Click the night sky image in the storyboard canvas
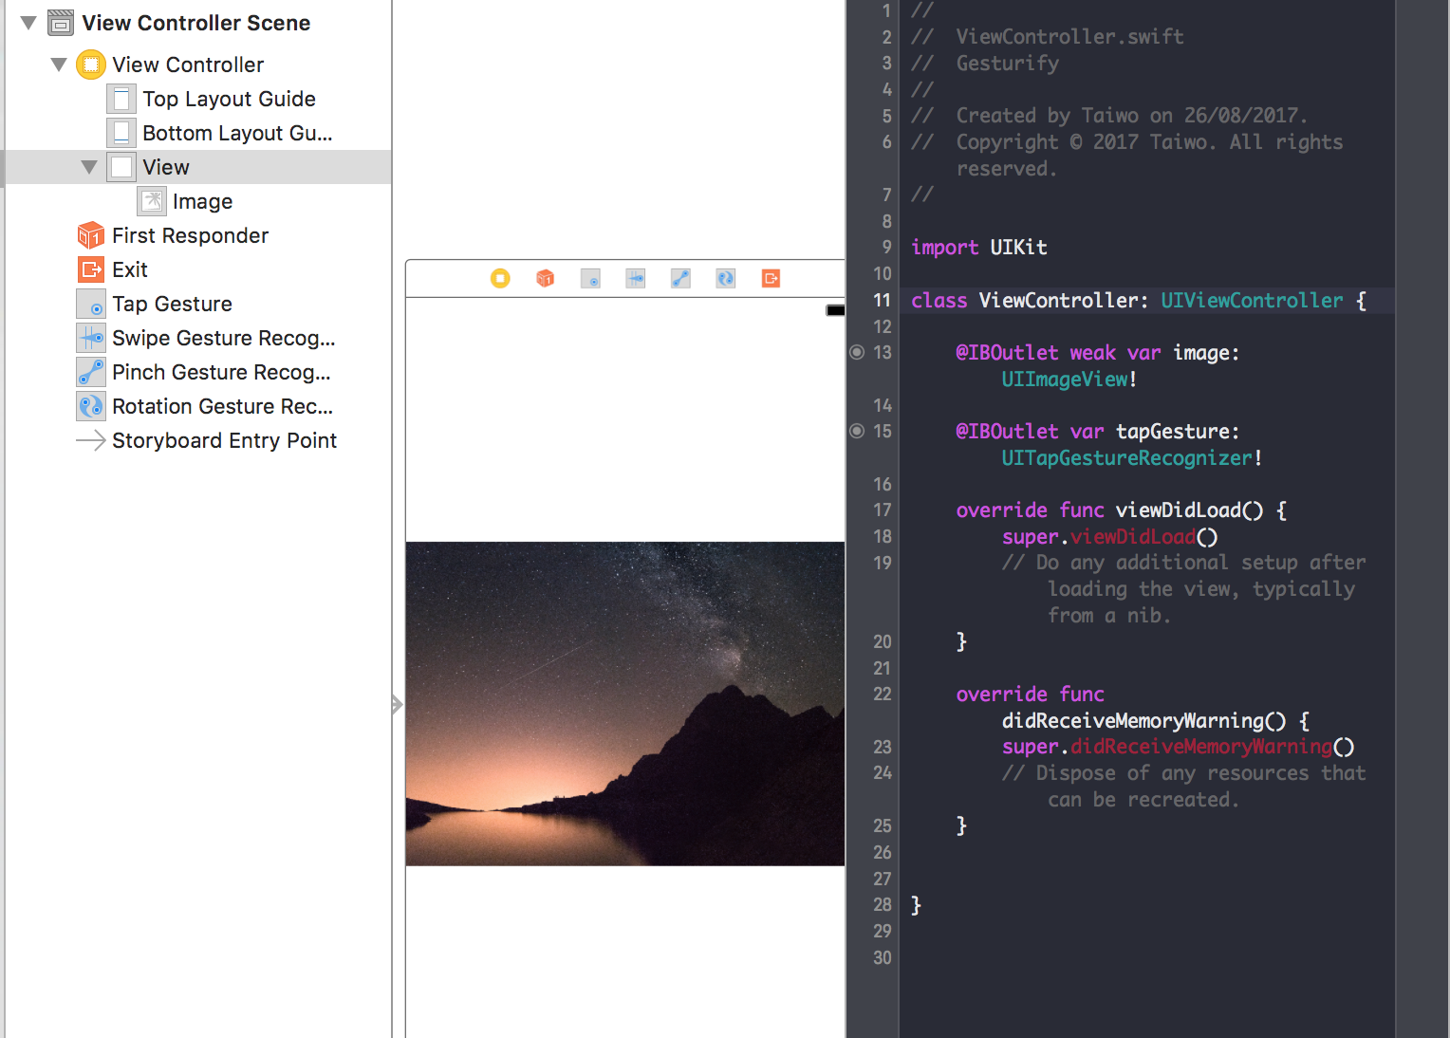The height and width of the screenshot is (1038, 1450). 624,702
